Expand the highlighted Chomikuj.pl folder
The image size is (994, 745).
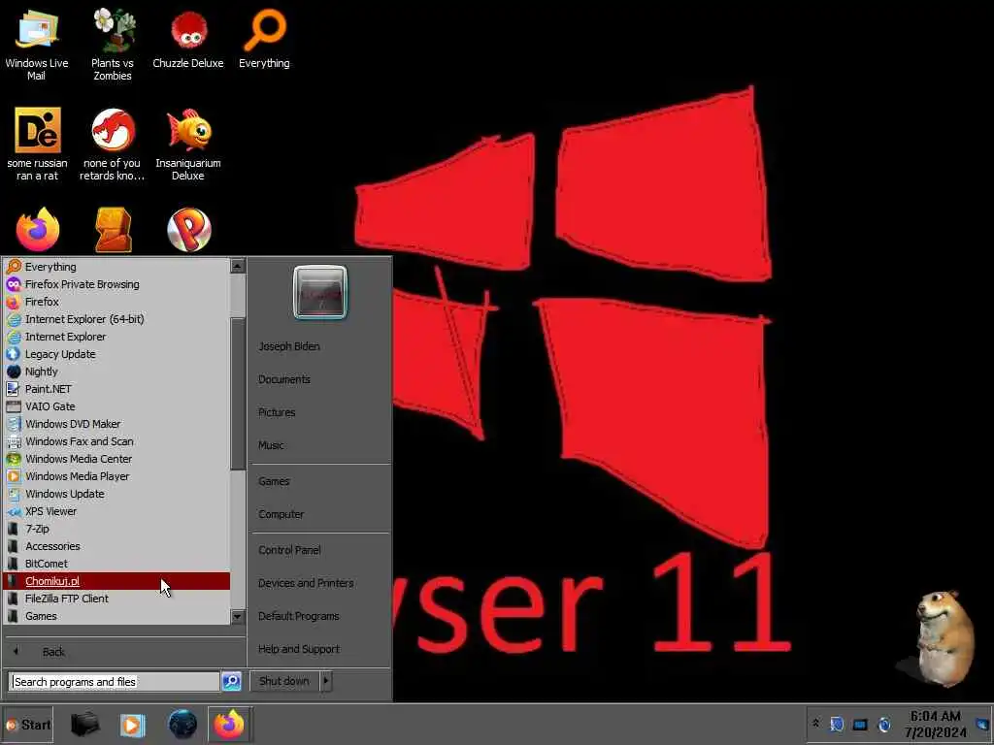[116, 581]
